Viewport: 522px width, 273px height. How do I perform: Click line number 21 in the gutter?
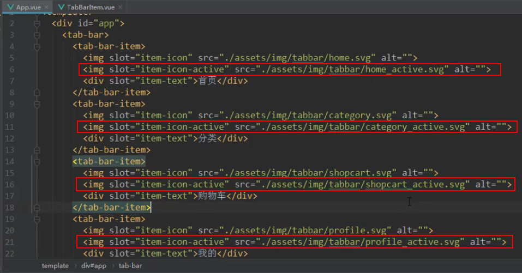click(10, 242)
